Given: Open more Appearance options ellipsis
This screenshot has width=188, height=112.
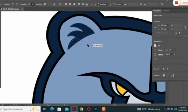Looking at the screenshot, I should point(186,63).
